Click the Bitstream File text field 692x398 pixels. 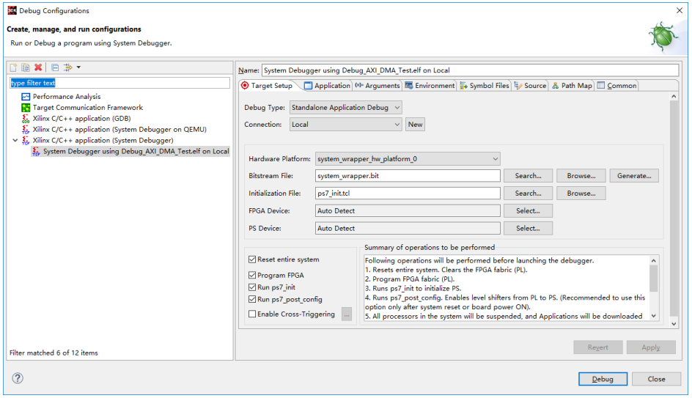[x=408, y=176]
